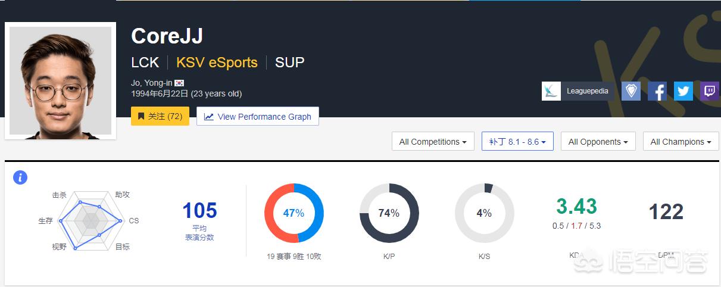Click the blue info icon

pos(20,177)
